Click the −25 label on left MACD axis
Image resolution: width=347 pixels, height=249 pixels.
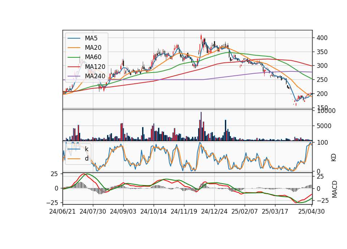click(x=52, y=202)
